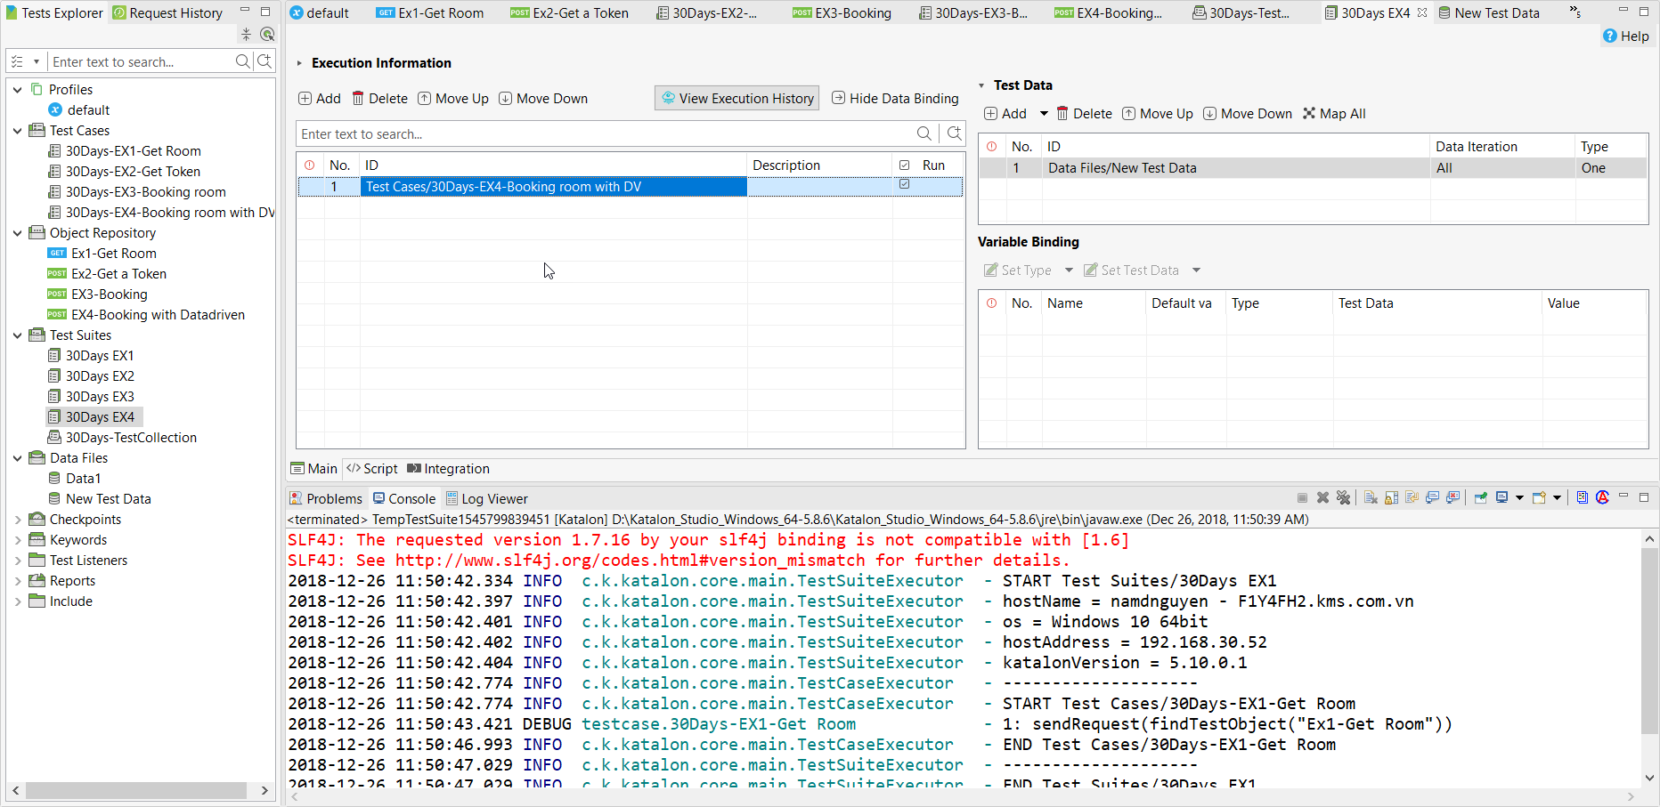Click the console vertical scrollbar down arrow
Image resolution: width=1660 pixels, height=807 pixels.
[x=1649, y=777]
